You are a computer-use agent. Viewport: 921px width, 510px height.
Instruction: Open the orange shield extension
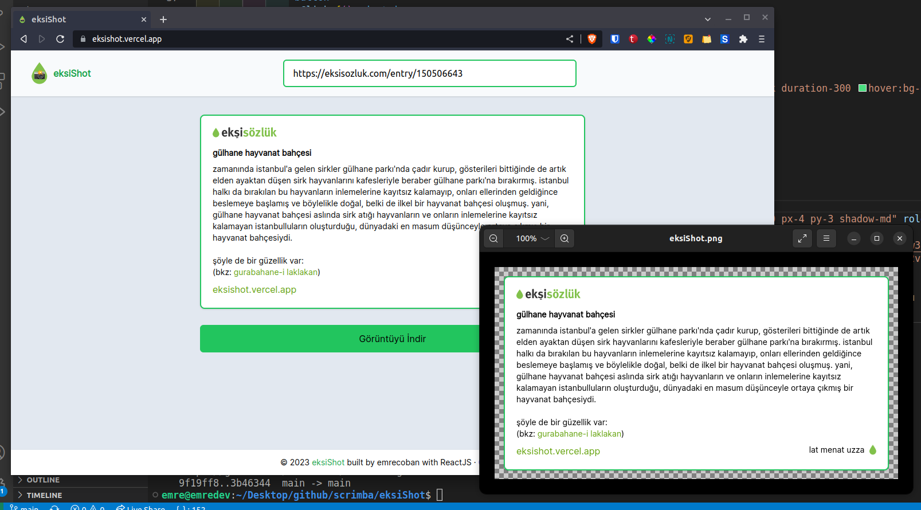pos(688,39)
